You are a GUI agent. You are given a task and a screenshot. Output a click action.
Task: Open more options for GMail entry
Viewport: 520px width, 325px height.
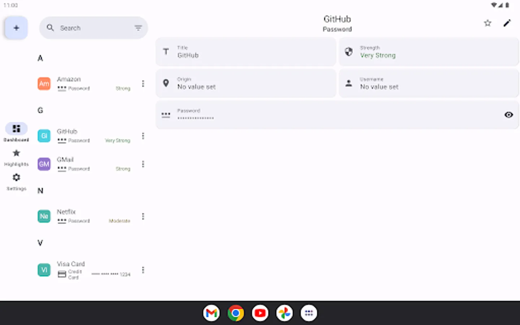click(143, 164)
